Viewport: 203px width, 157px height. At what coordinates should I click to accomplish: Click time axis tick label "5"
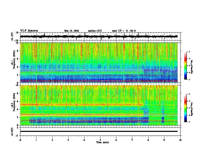pos(100,140)
